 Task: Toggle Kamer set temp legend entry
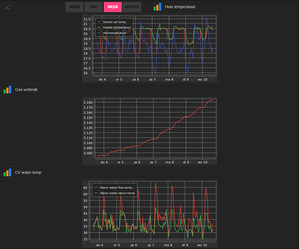point(114,22)
